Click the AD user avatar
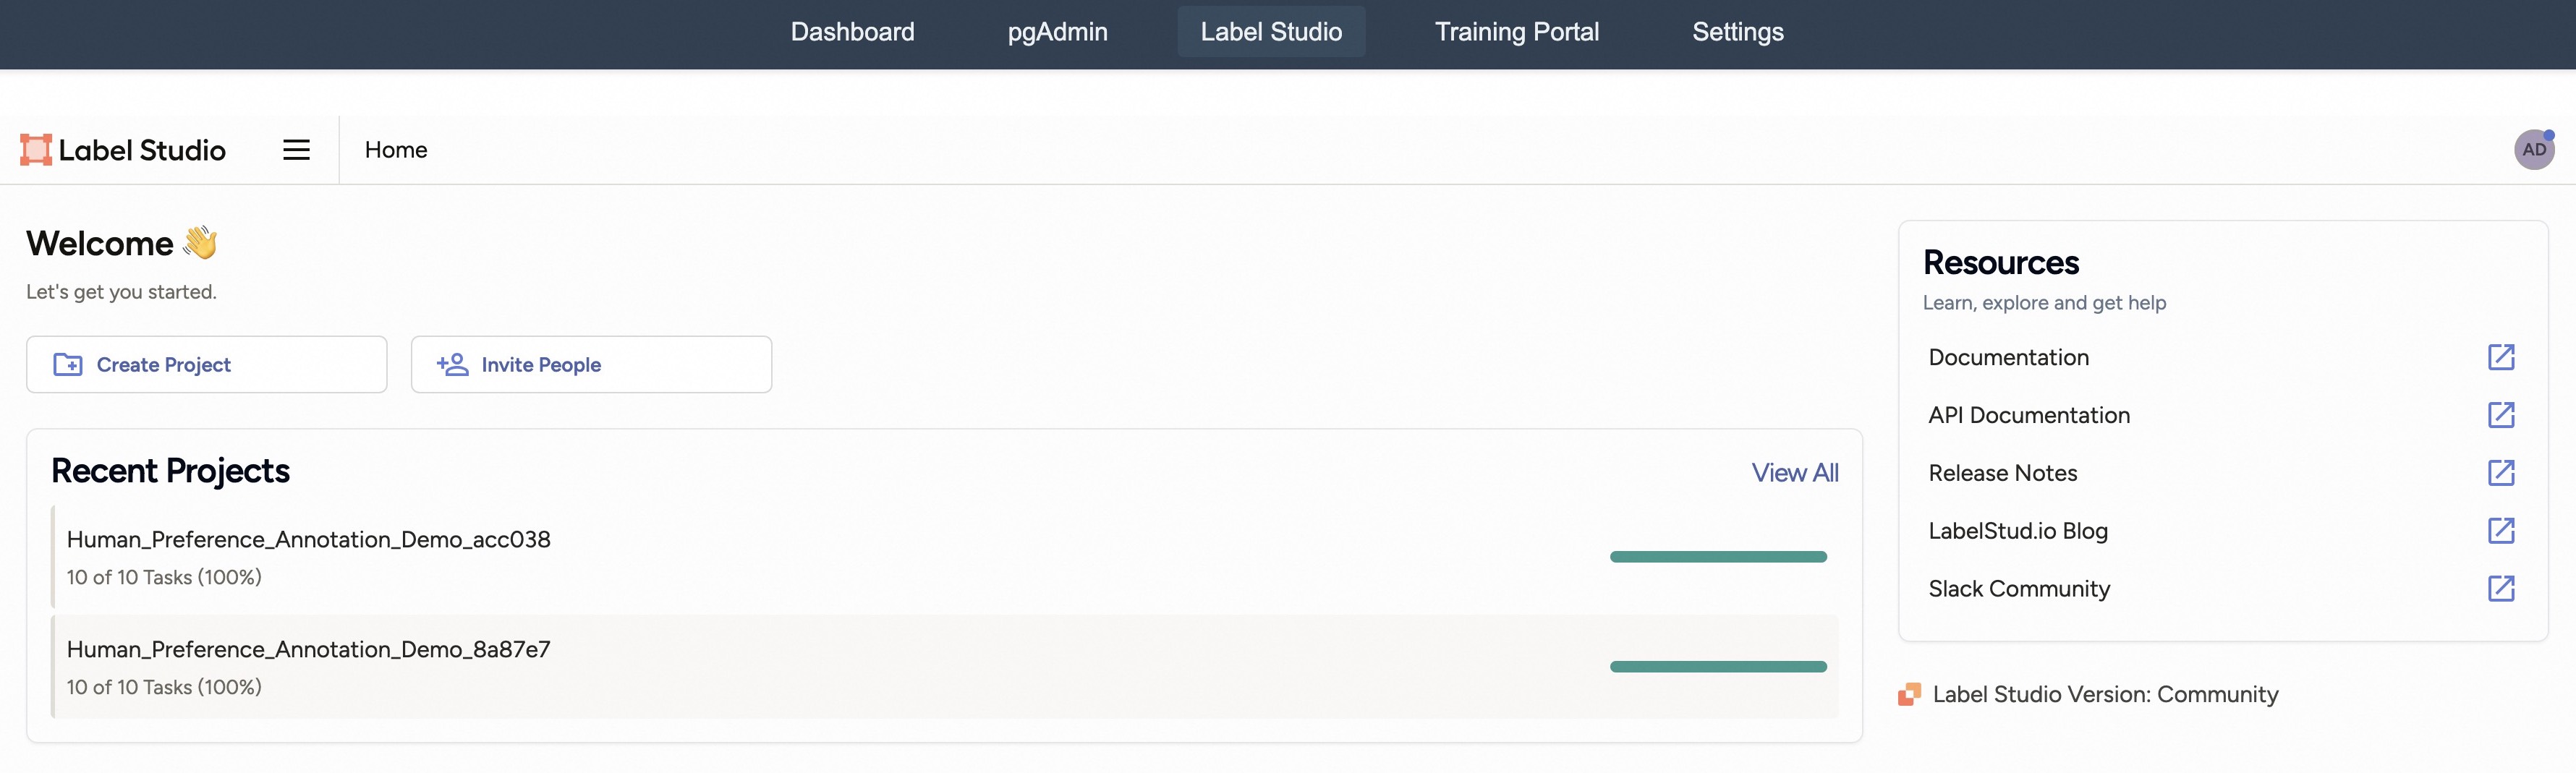 [x=2533, y=150]
